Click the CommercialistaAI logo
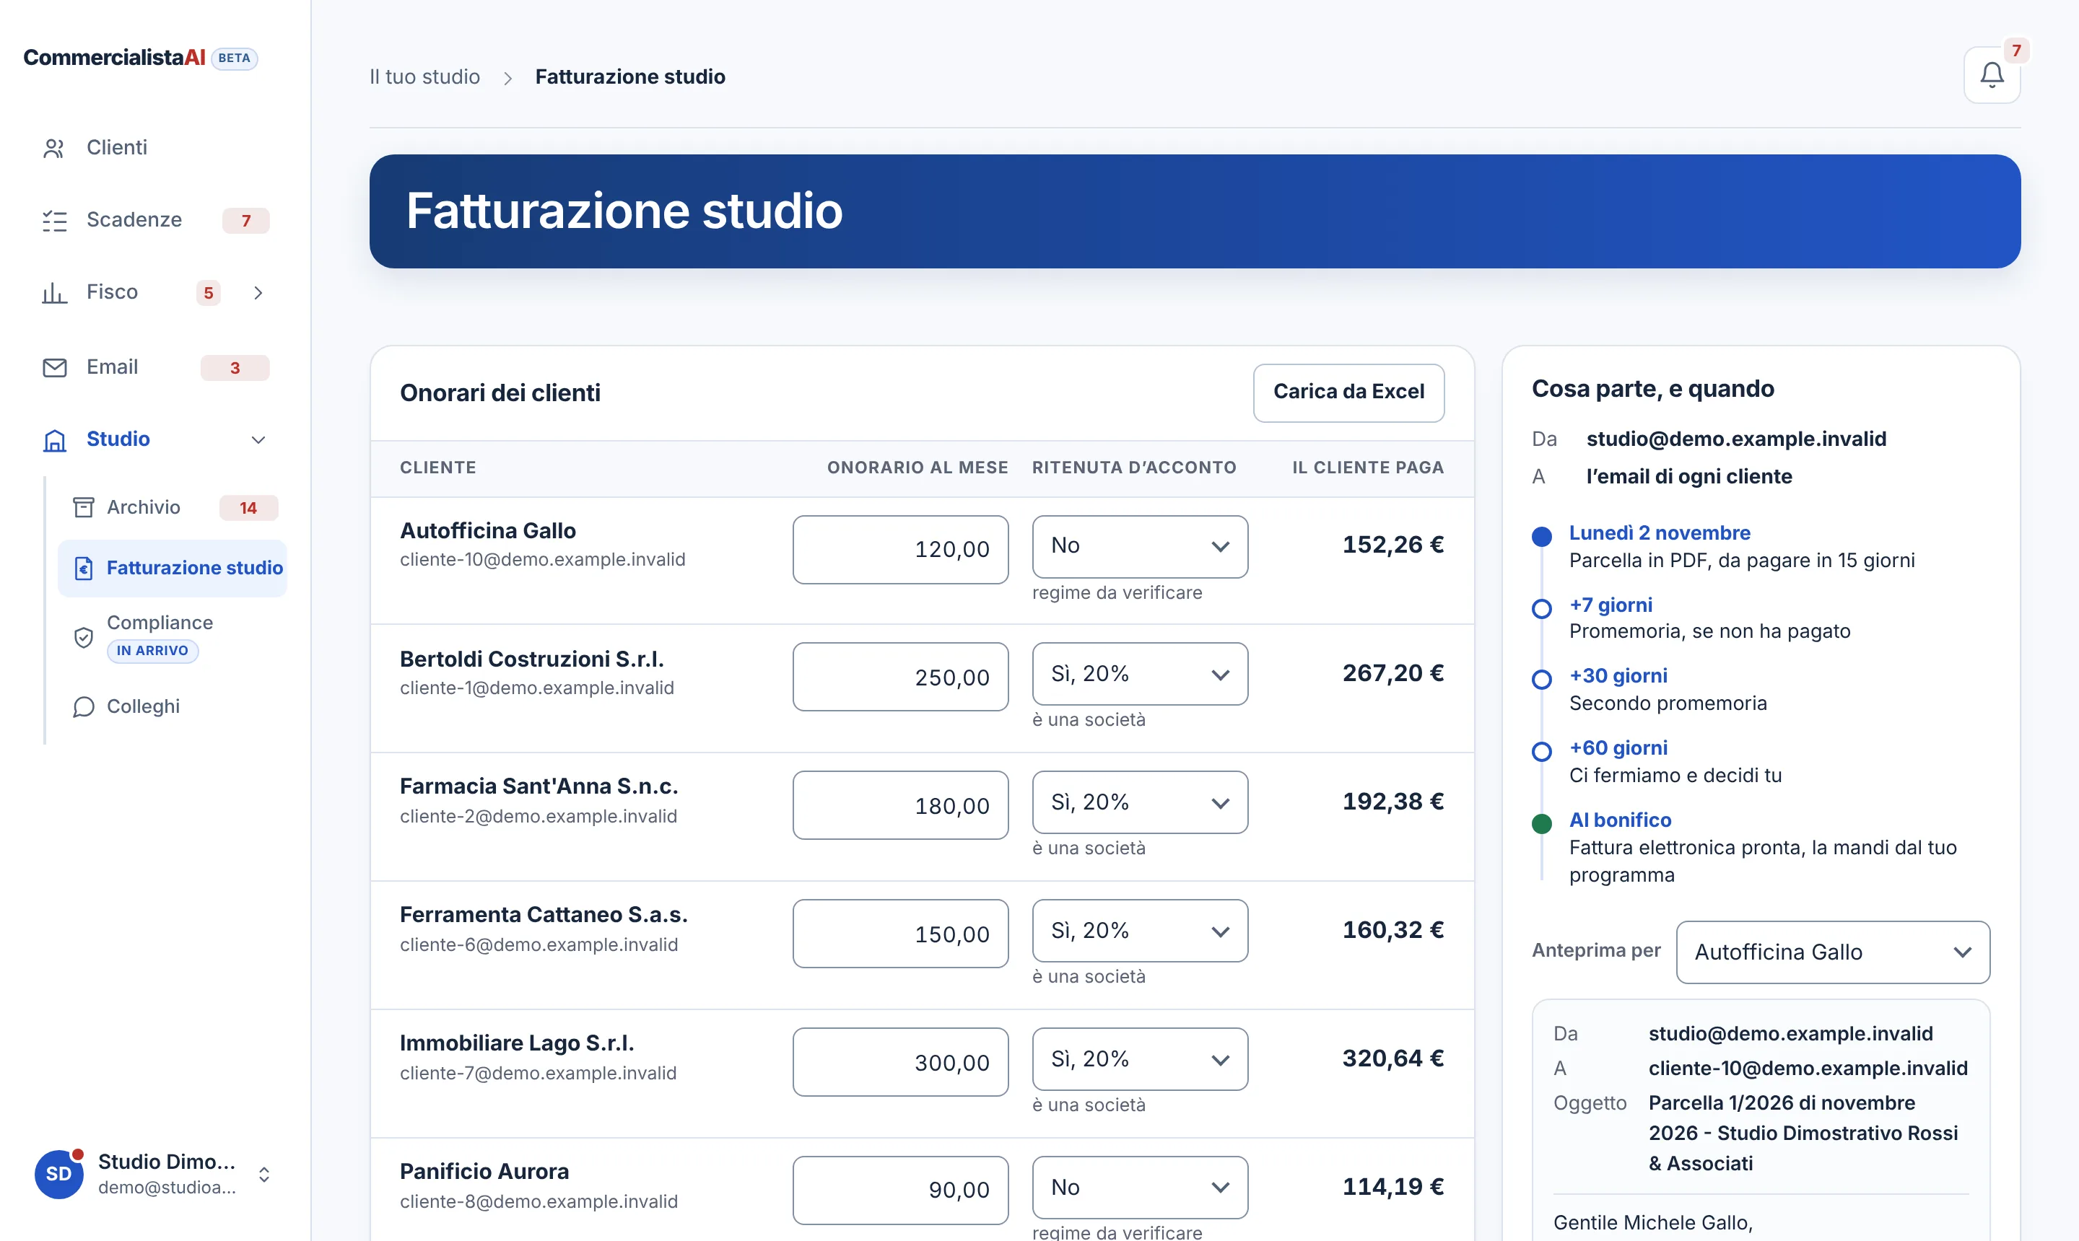The height and width of the screenshot is (1241, 2079). (x=115, y=58)
